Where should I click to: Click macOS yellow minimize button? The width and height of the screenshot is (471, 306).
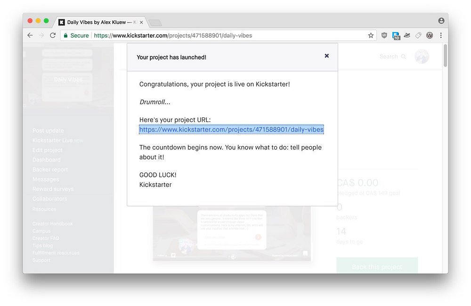click(38, 21)
